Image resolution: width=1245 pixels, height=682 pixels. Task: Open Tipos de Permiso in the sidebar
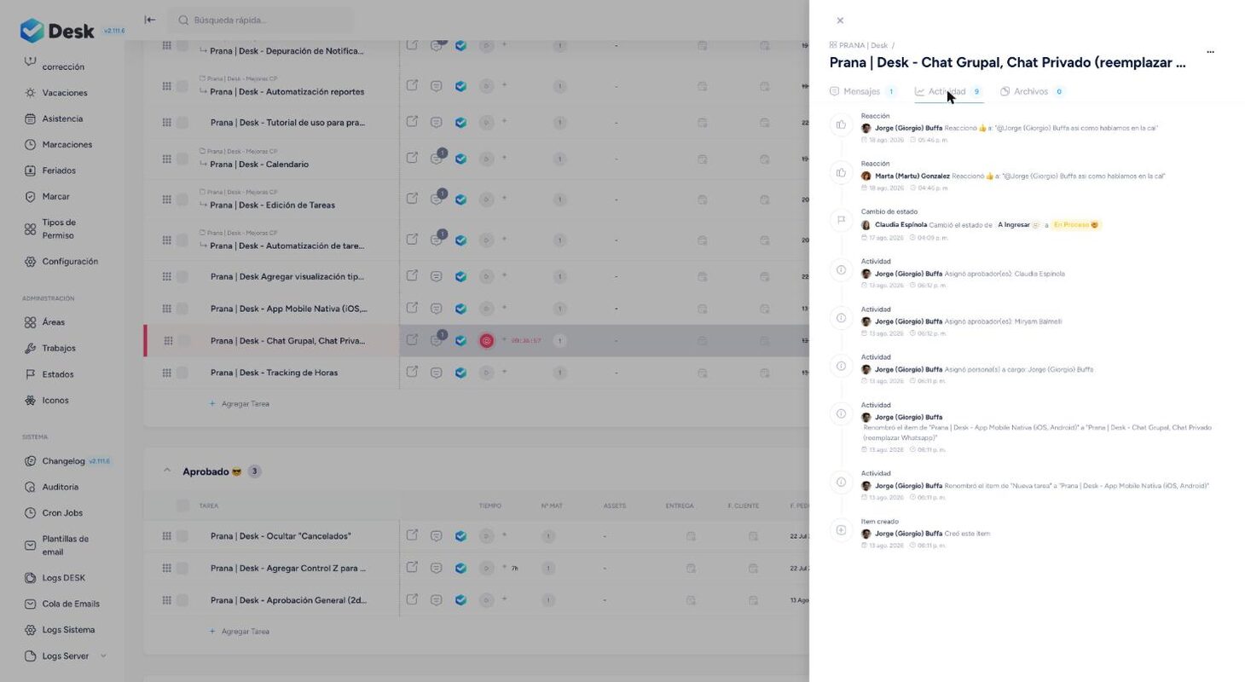coord(59,228)
